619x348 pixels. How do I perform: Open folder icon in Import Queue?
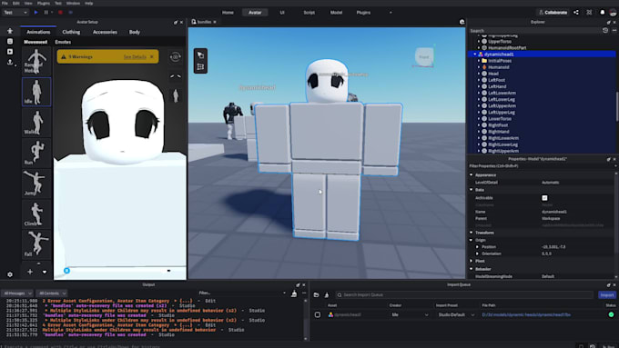click(x=316, y=294)
